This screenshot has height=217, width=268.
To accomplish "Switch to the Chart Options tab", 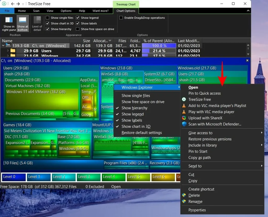I will point(126,11).
